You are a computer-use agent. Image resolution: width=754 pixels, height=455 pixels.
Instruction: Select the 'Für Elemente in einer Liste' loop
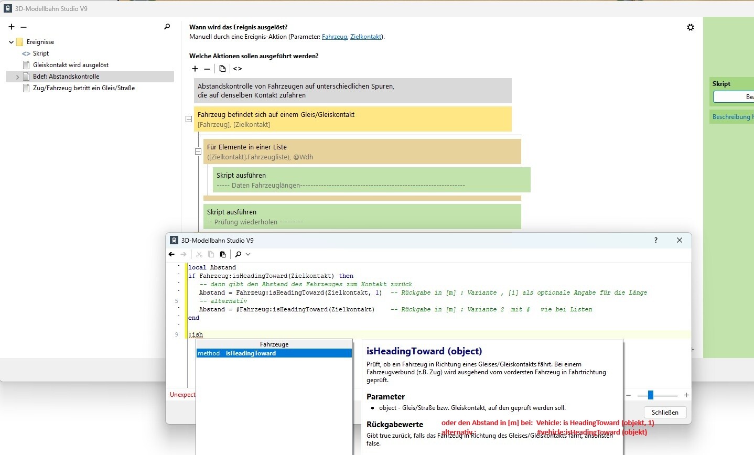pyautogui.click(x=362, y=151)
